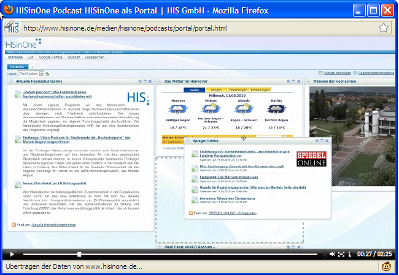Image resolution: width=399 pixels, height=275 pixels.
Task: Collapse the Webcam der Hochschule portlet
Action: 308,81
